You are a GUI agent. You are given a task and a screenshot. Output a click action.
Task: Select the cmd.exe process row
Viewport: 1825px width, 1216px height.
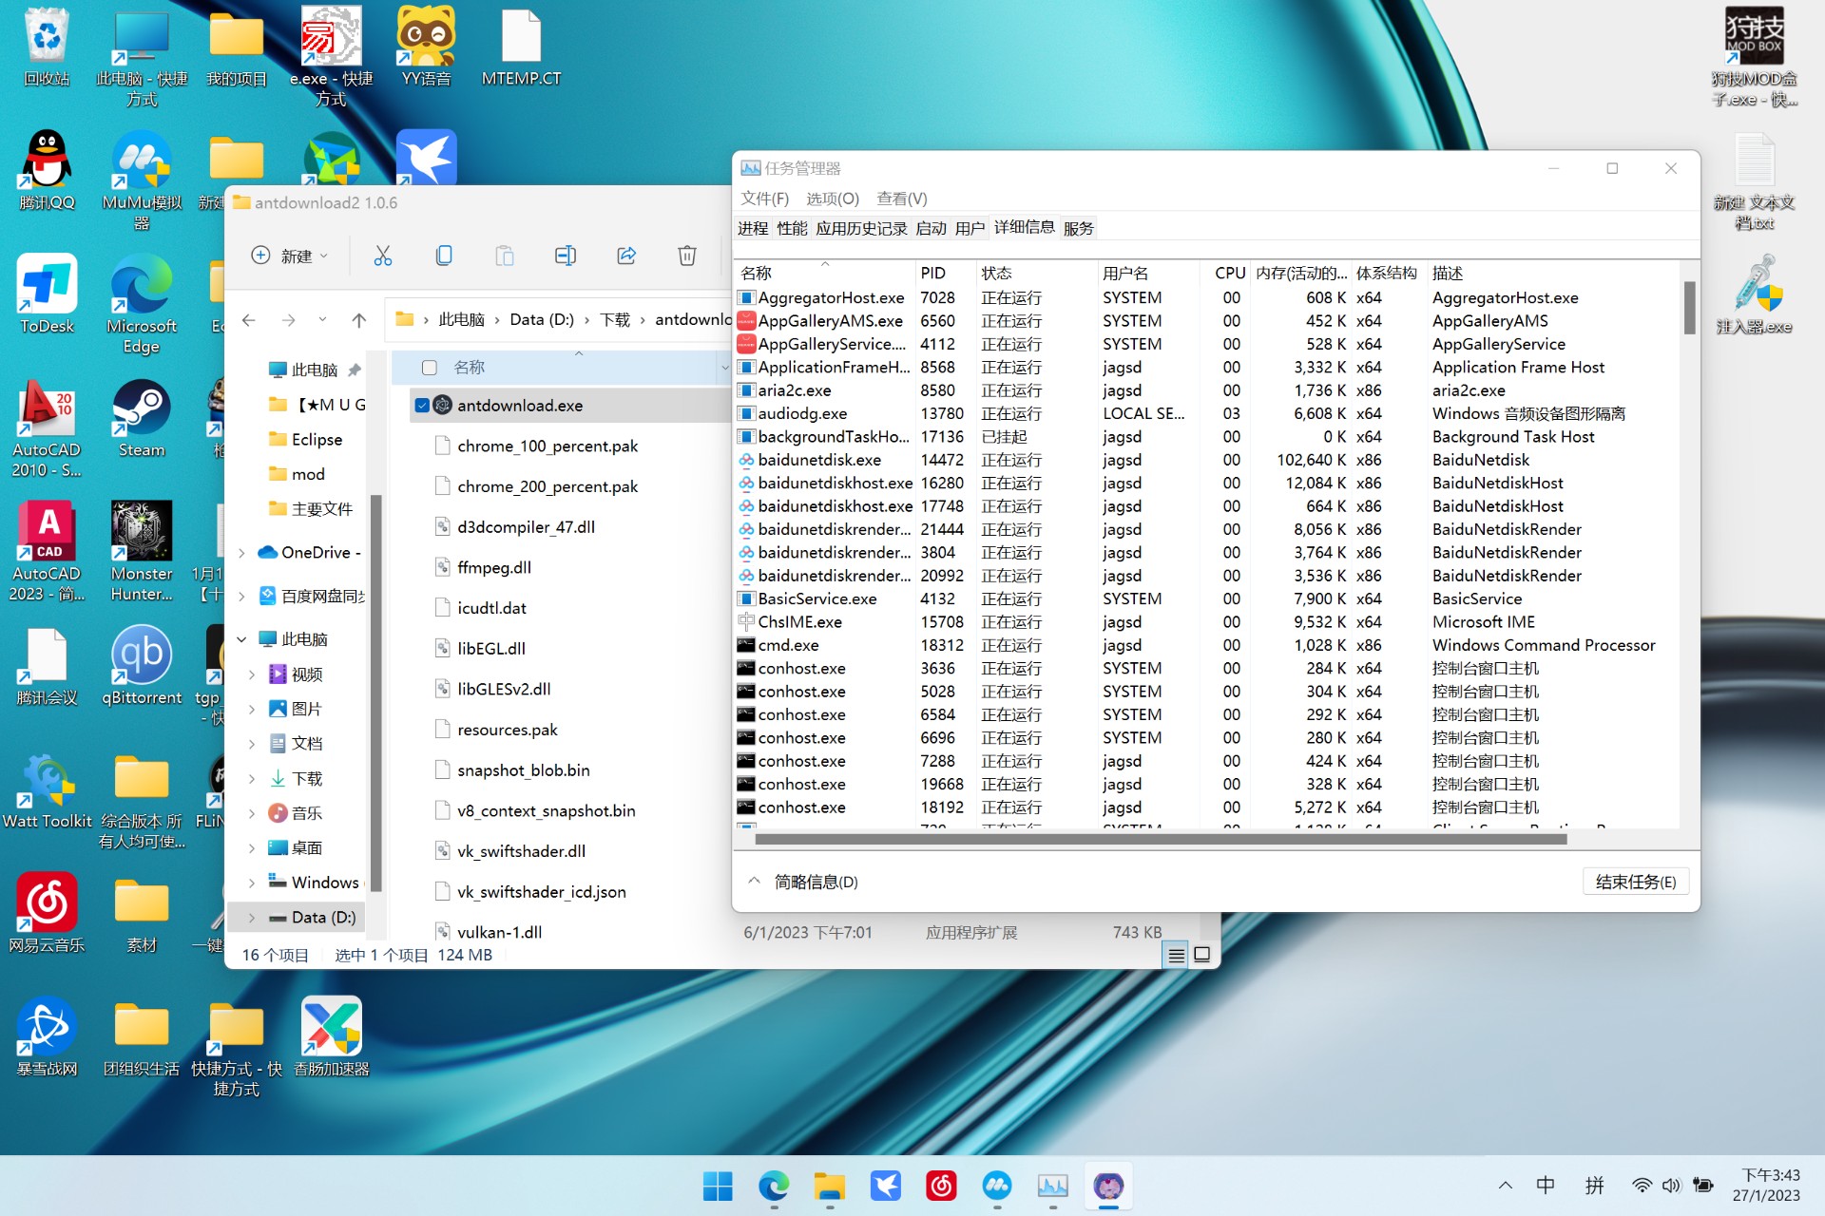[x=1207, y=645]
